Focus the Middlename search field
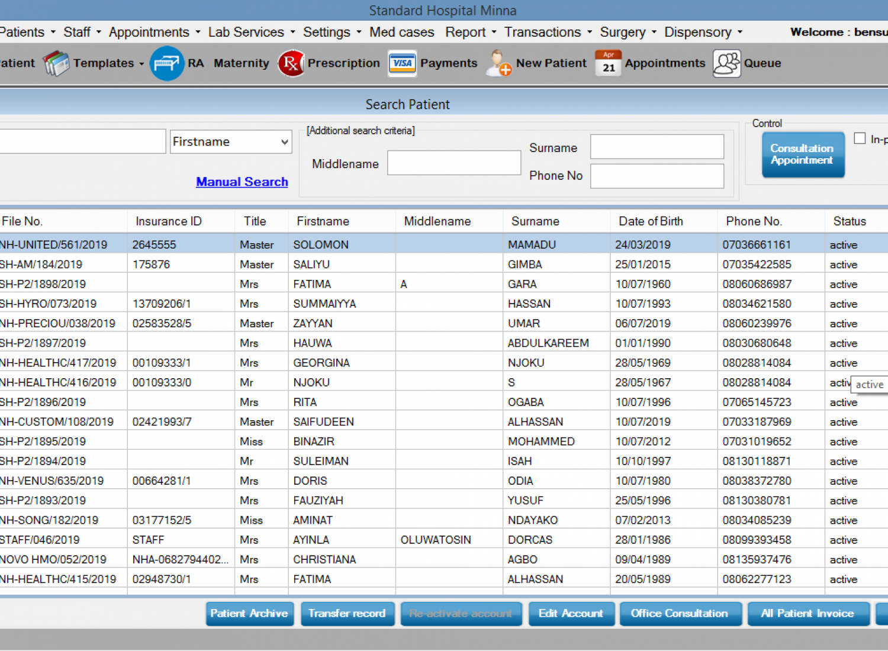Image resolution: width=888 pixels, height=651 pixels. tap(454, 163)
